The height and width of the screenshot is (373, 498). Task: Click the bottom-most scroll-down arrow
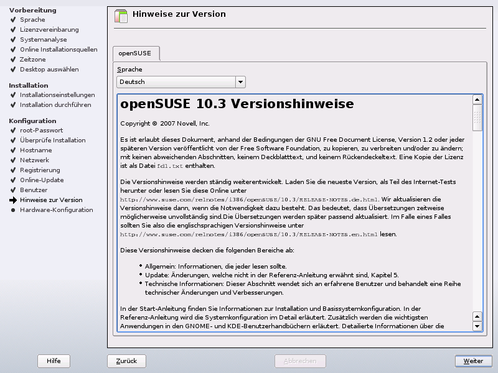477,326
